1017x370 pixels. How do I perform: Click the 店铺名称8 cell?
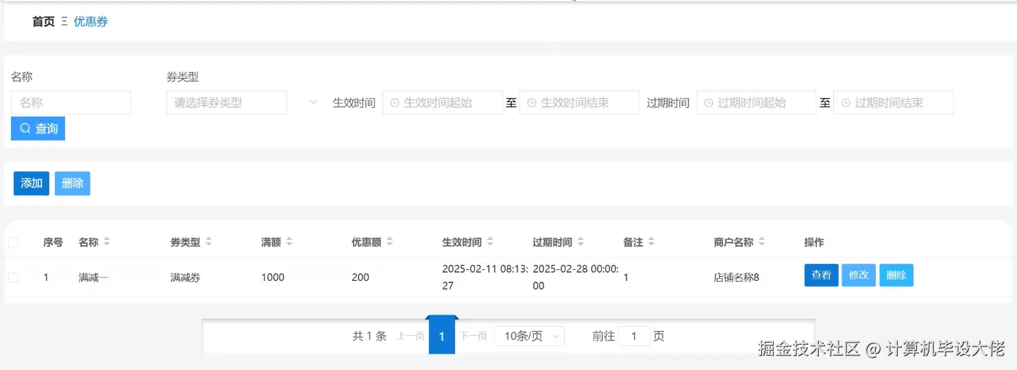pos(736,277)
